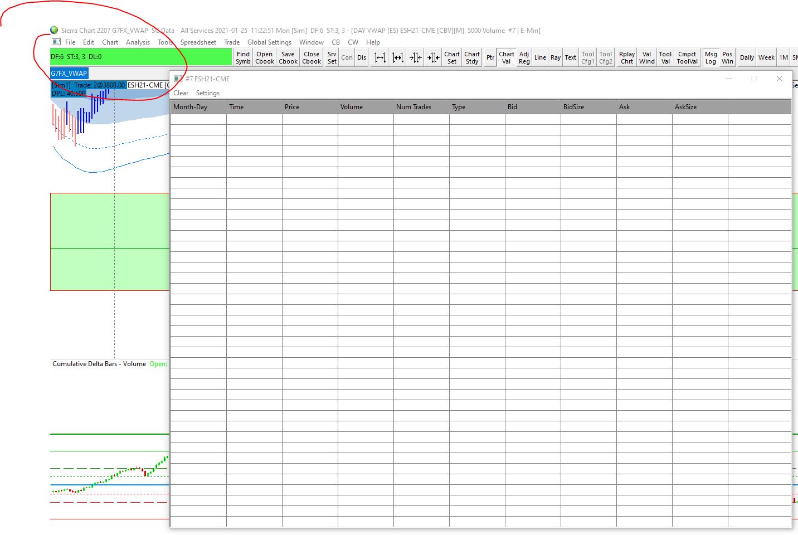Toggle the Msg Log window button
This screenshot has width=798, height=535.
[x=711, y=57]
